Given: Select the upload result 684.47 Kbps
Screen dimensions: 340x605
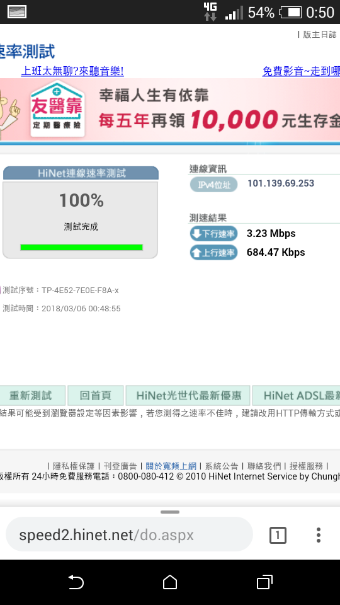Looking at the screenshot, I should pyautogui.click(x=276, y=252).
